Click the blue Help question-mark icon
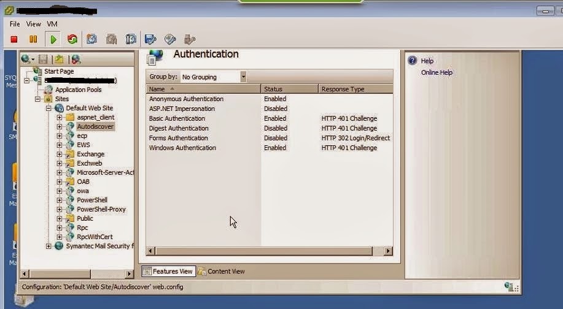The width and height of the screenshot is (563, 309). coord(413,60)
